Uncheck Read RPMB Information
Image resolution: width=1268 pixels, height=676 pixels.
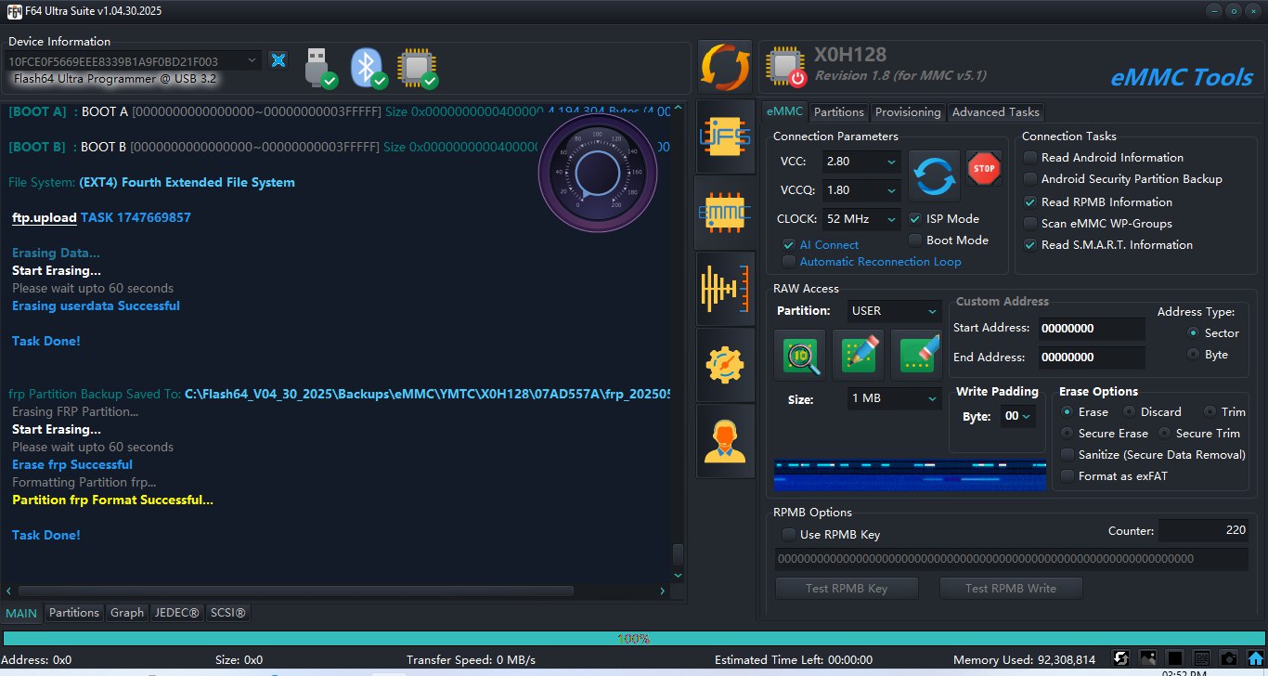pyautogui.click(x=1030, y=201)
